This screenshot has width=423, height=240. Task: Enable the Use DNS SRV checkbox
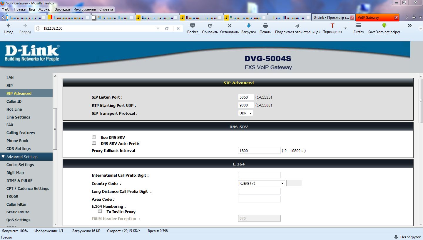(x=94, y=137)
